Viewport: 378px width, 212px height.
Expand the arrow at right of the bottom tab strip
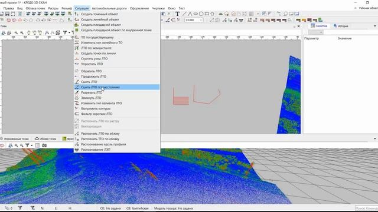[375, 139]
